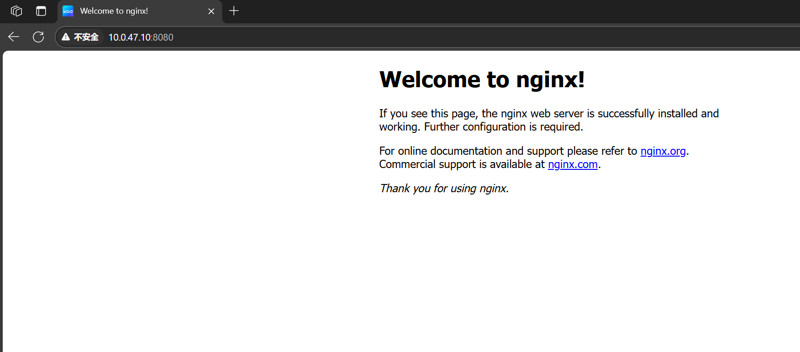Click the text 'working. Further configuration is required.'
The height and width of the screenshot is (352, 800).
coord(481,127)
